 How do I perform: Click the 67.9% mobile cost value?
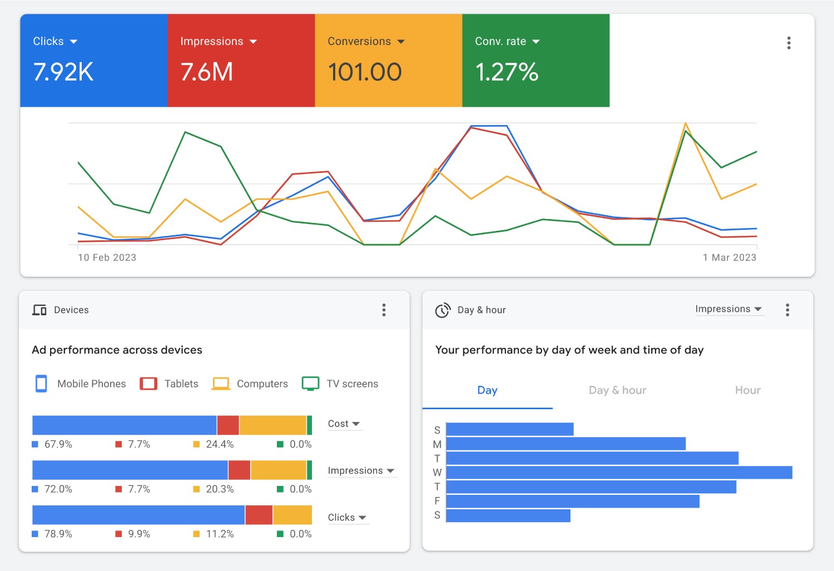tap(58, 444)
